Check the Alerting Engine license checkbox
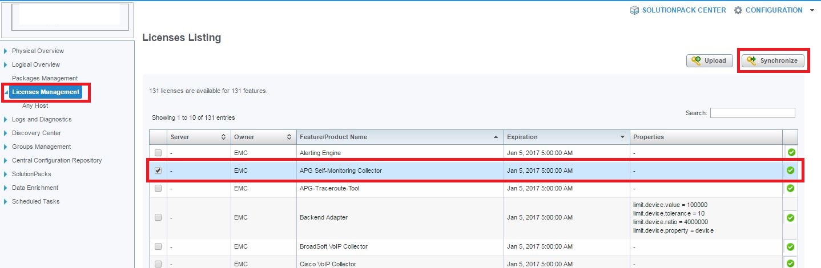821x268 pixels. [158, 153]
